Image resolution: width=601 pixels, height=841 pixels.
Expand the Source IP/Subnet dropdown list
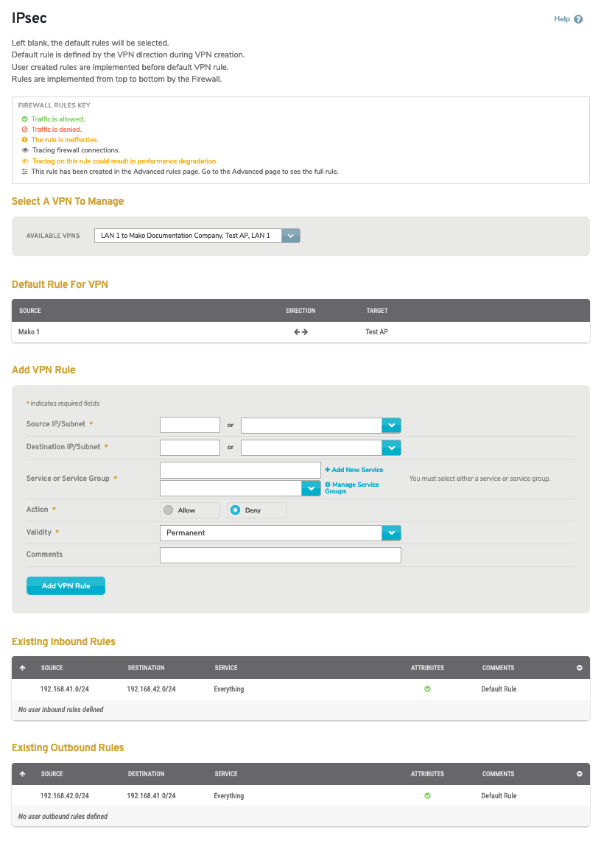pyautogui.click(x=391, y=425)
